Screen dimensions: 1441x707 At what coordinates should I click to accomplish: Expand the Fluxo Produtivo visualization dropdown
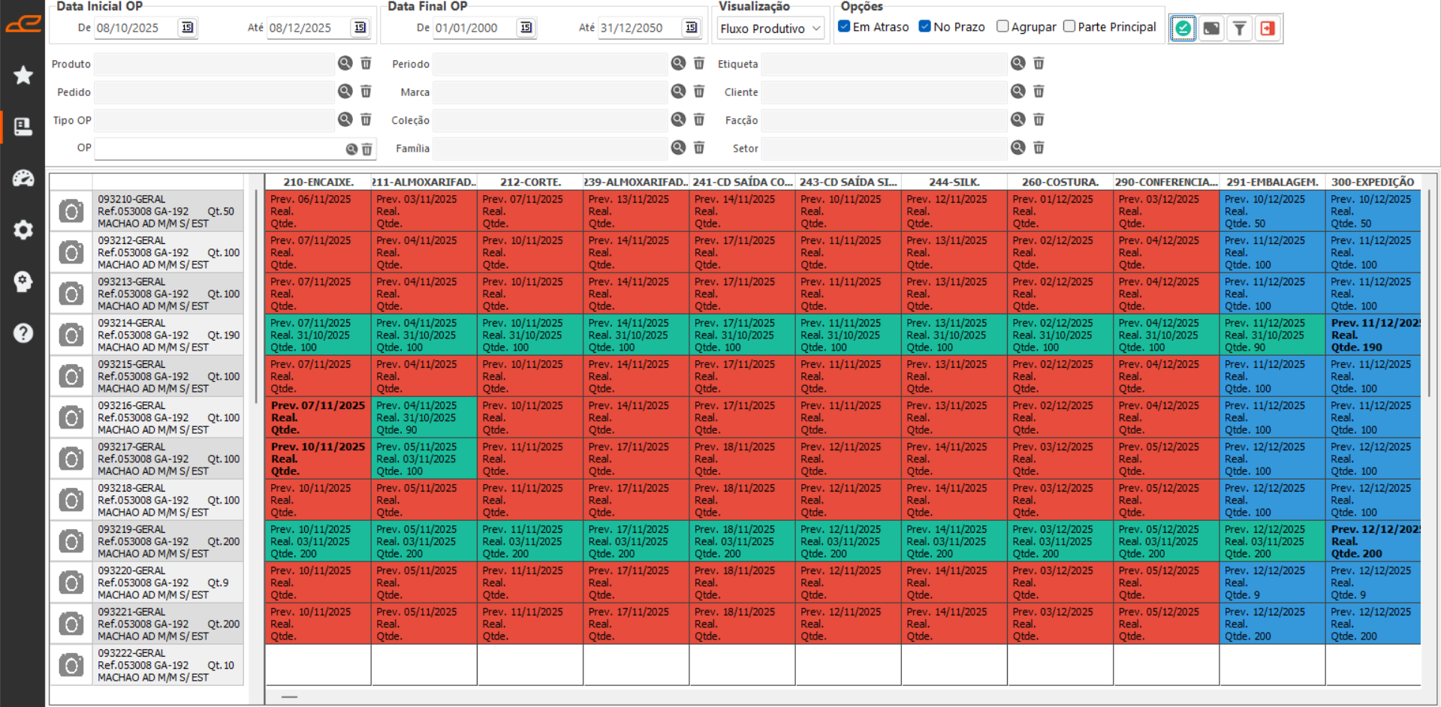tap(770, 29)
